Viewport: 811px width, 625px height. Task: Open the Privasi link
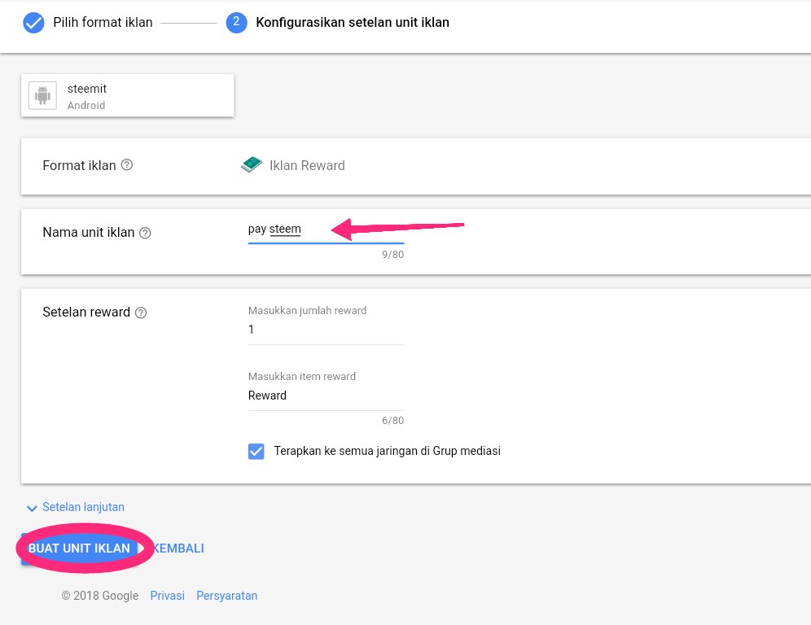[x=167, y=596]
